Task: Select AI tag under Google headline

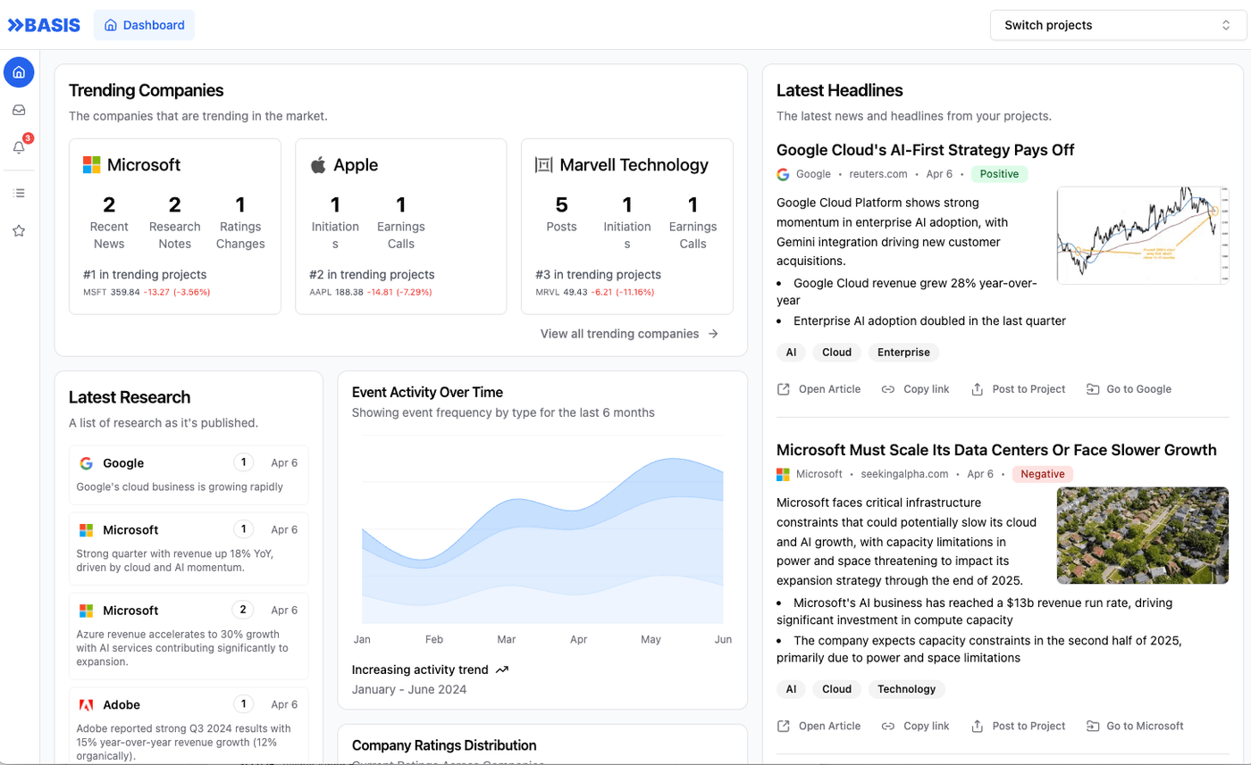Action: 791,353
